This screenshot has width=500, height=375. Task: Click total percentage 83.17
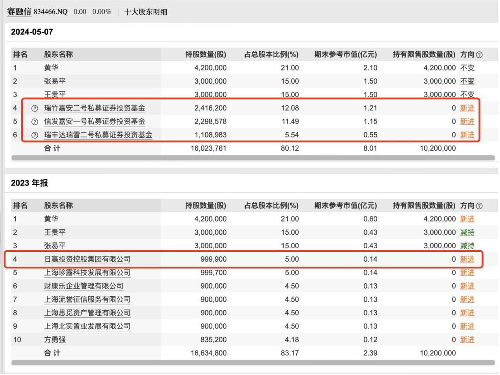pyautogui.click(x=290, y=353)
